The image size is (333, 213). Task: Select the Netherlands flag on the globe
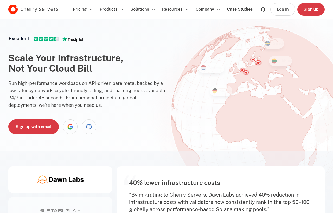tap(203, 68)
